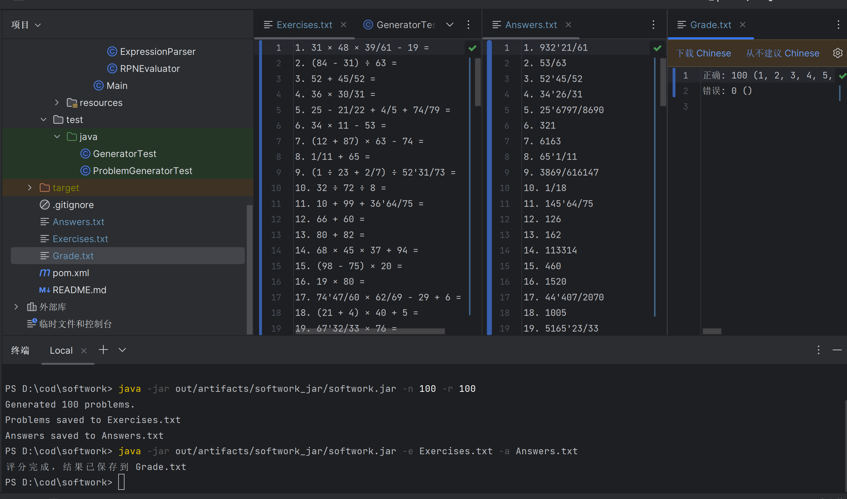Open the terminal panel options menu
Image resolution: width=847 pixels, height=499 pixels.
pyautogui.click(x=818, y=350)
